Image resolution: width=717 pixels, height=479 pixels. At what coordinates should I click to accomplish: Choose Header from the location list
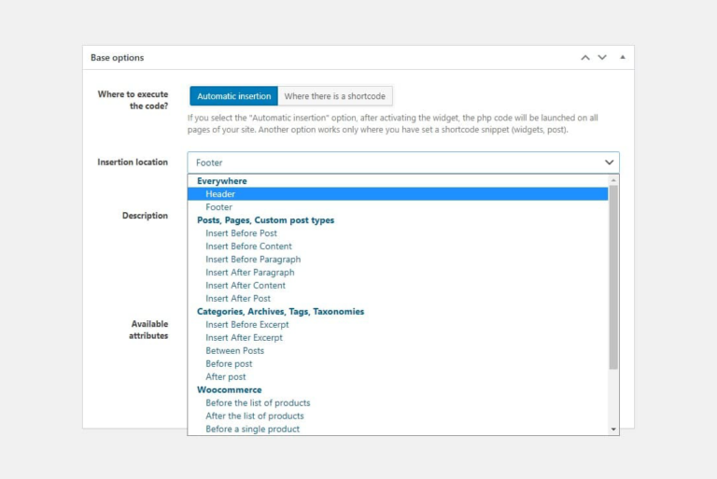tap(220, 194)
